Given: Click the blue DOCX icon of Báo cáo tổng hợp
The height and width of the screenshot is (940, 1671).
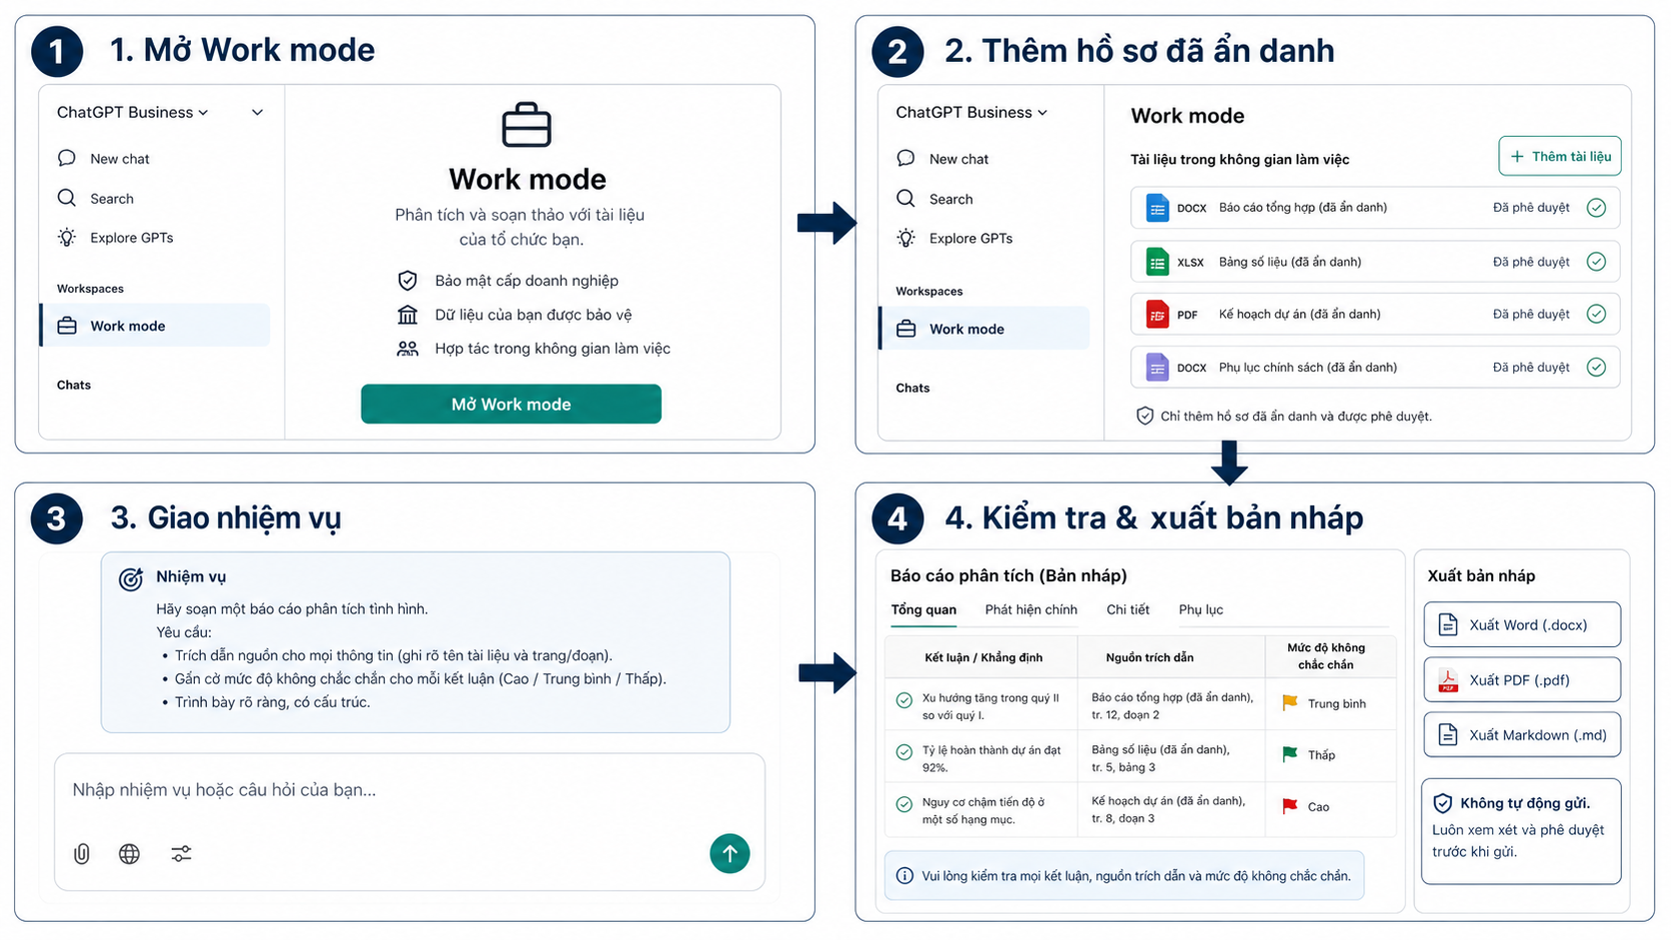Looking at the screenshot, I should (1157, 208).
